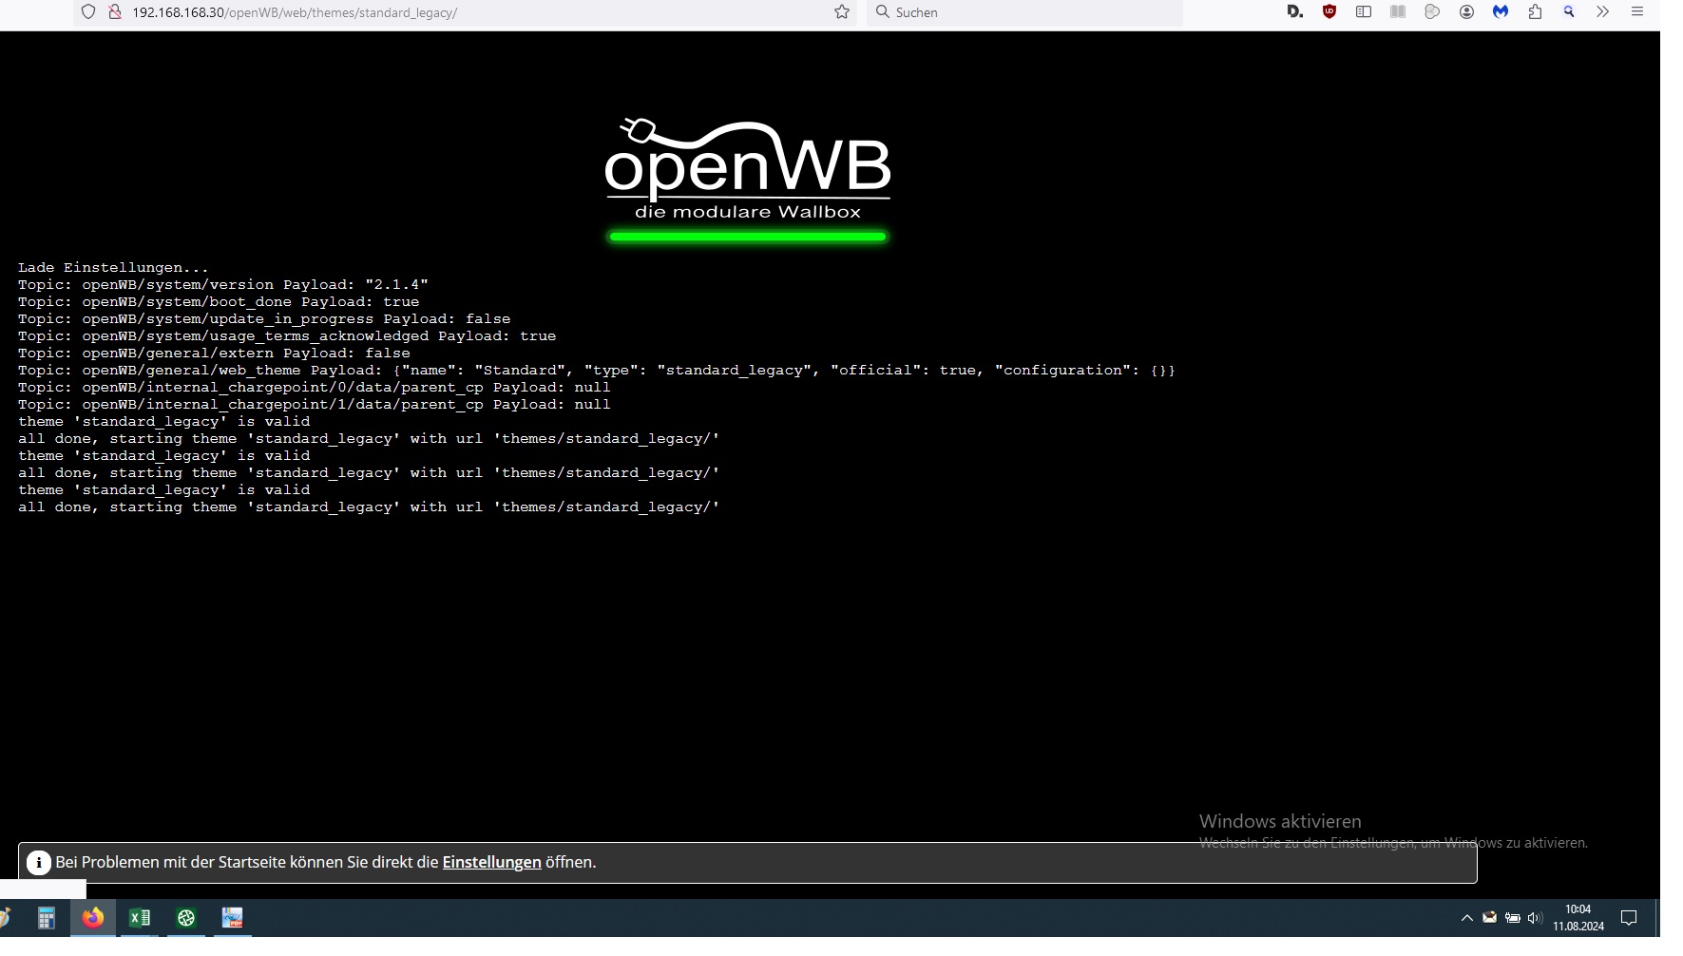Viewport: 1683px width, 956px height.
Task: Click Firefox in the taskbar
Action: (x=93, y=918)
